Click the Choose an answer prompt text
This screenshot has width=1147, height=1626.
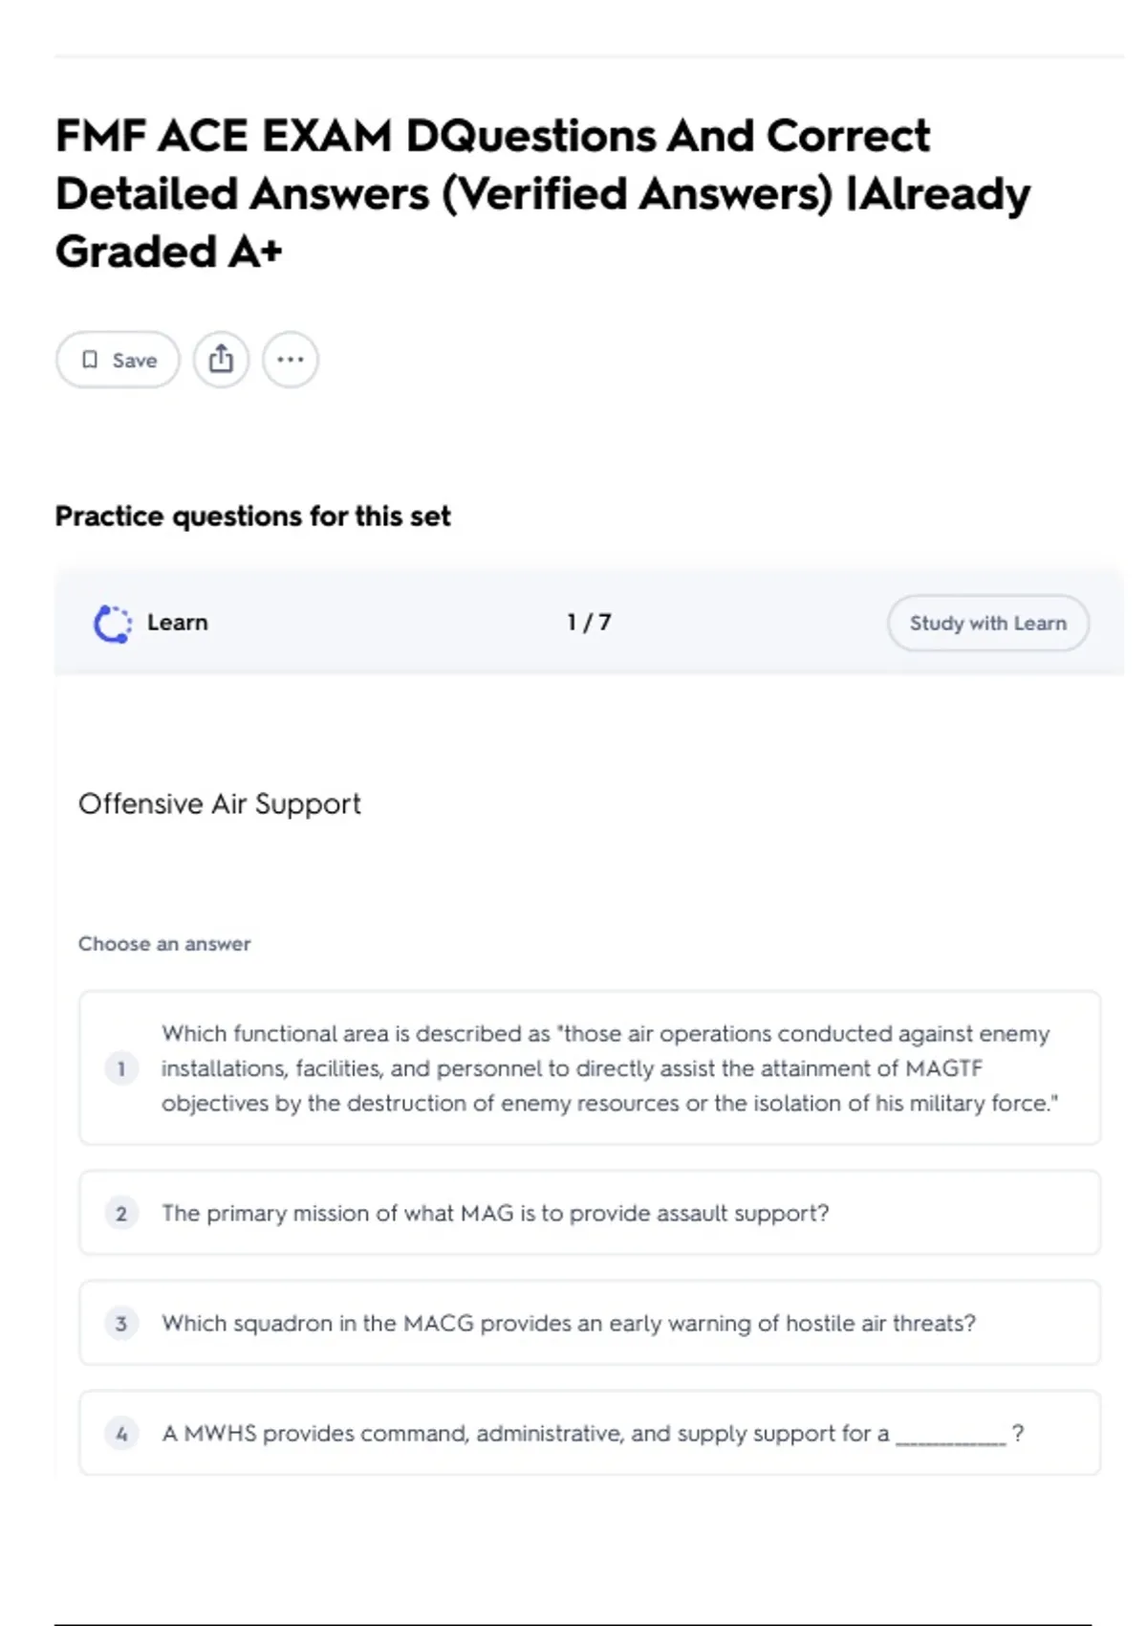pos(164,944)
